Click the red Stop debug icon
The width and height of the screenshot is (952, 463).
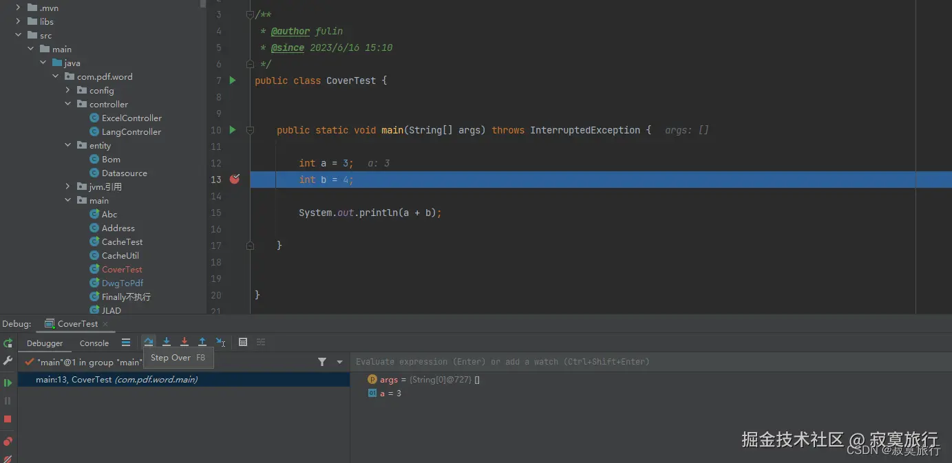tap(8, 419)
